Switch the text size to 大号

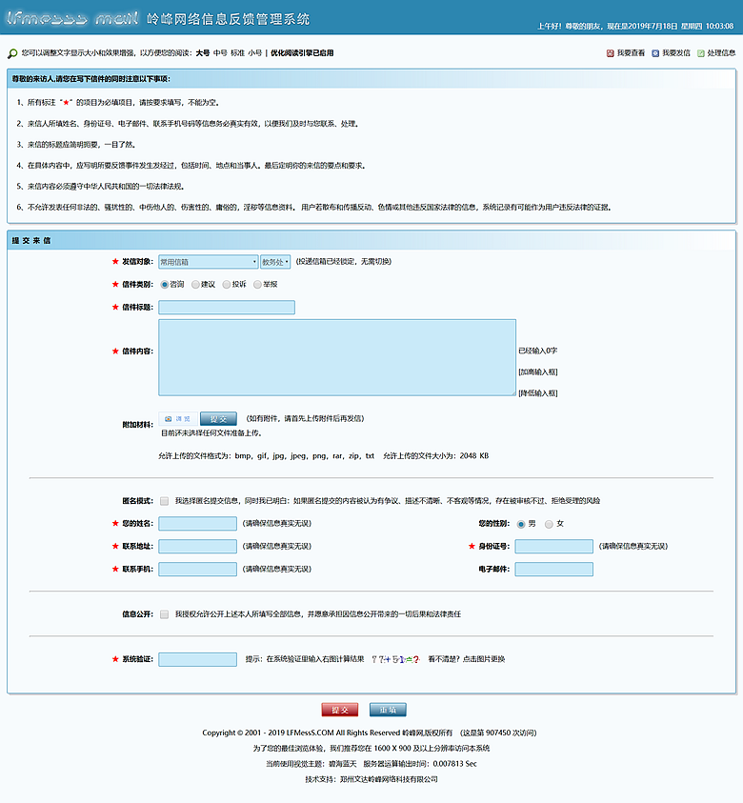click(x=203, y=52)
